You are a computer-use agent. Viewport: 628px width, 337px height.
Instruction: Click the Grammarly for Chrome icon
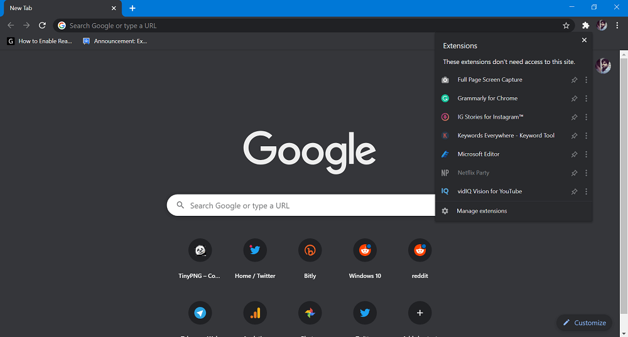tap(445, 99)
